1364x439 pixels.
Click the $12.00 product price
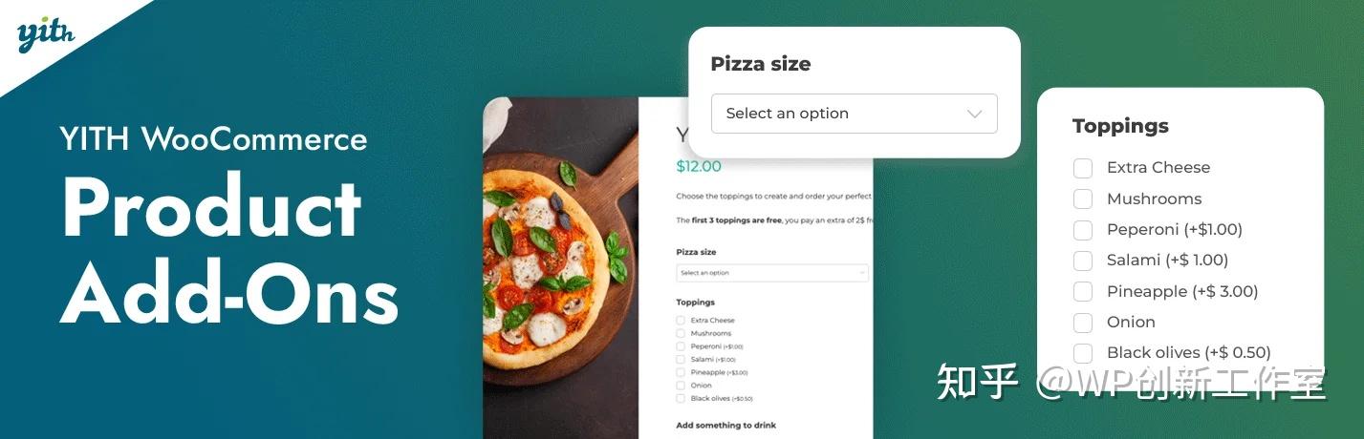click(x=699, y=166)
